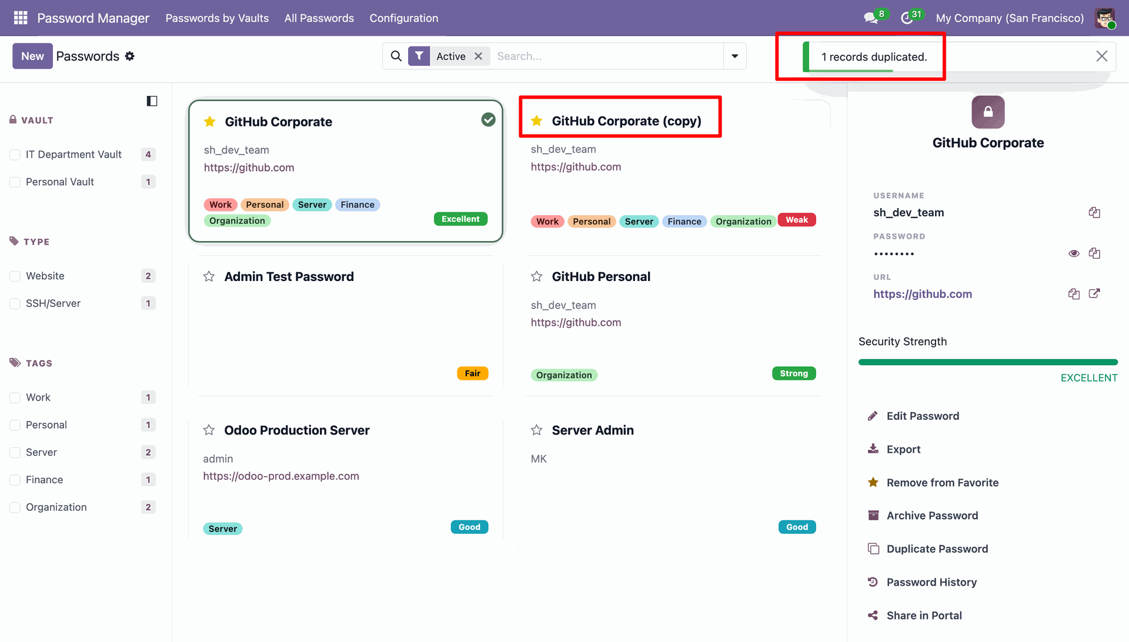Image resolution: width=1129 pixels, height=642 pixels.
Task: Click the Weak strength badge
Action: tap(797, 220)
